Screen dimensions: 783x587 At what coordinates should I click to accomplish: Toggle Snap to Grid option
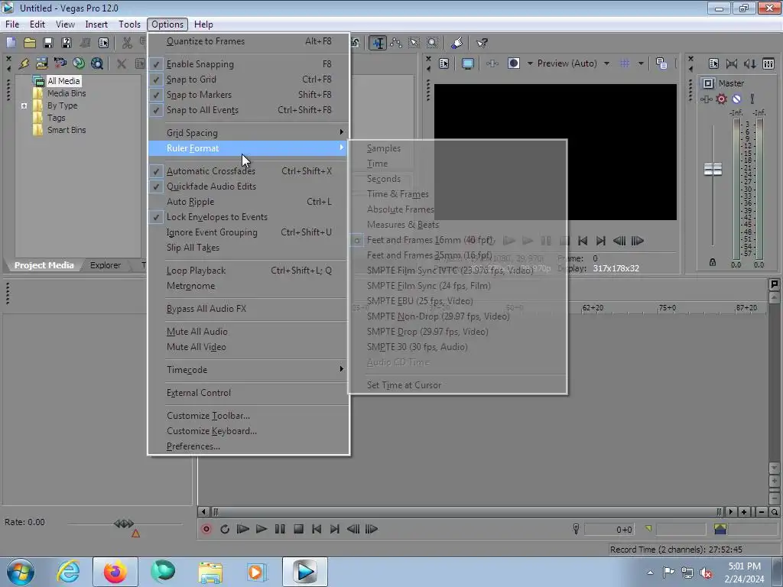[x=249, y=79]
